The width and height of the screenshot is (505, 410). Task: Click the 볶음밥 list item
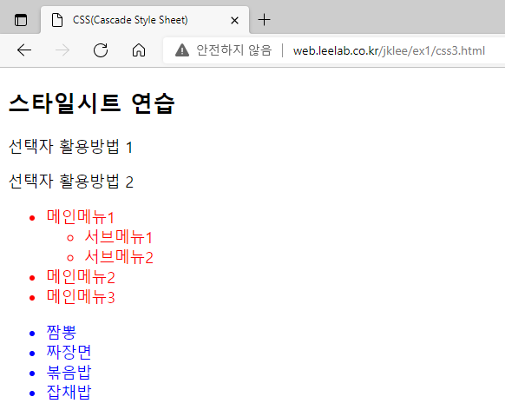click(x=69, y=373)
